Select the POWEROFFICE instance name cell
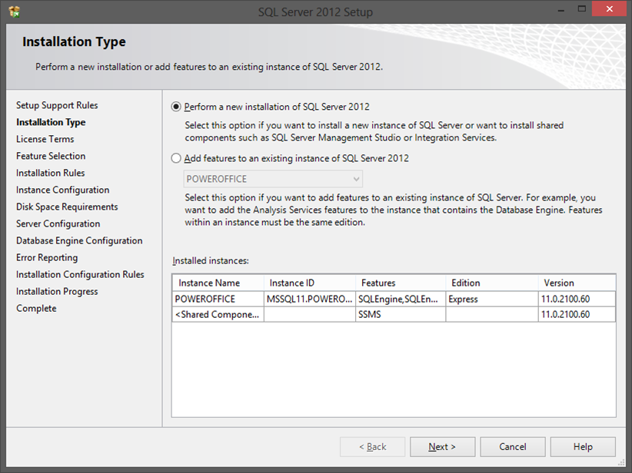The width and height of the screenshot is (632, 473). pyautogui.click(x=218, y=299)
